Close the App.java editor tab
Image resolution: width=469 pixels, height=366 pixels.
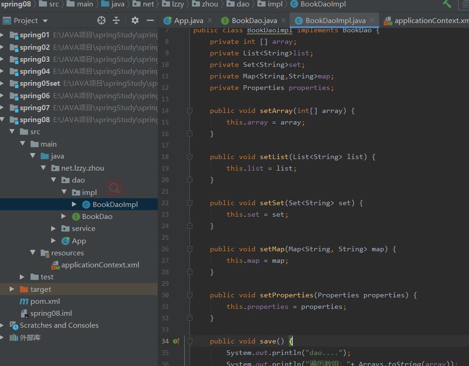[x=209, y=20]
